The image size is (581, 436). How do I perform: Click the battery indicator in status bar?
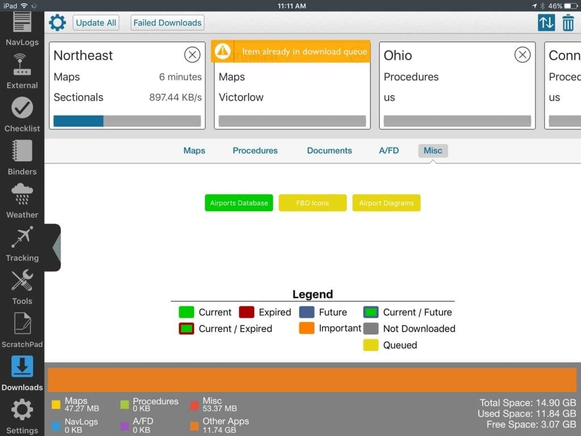click(571, 6)
